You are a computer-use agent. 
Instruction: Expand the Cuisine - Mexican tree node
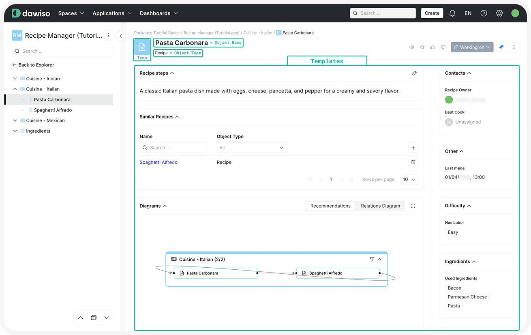15,120
